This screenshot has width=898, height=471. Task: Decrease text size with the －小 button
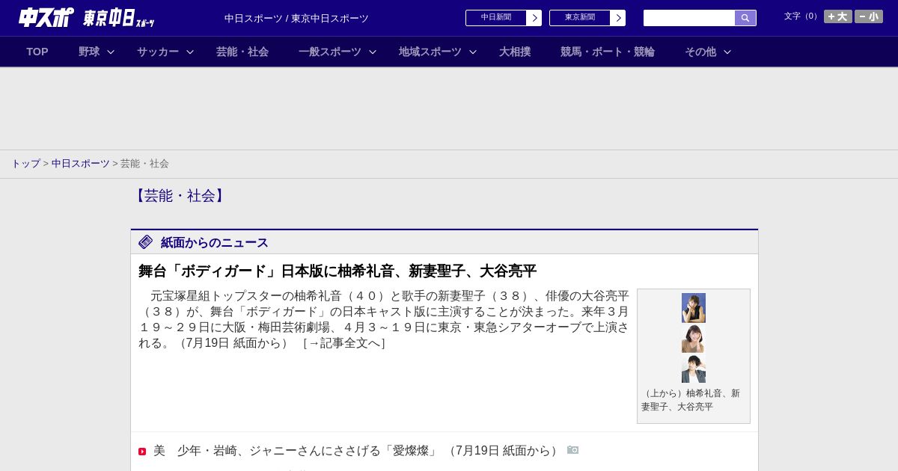pyautogui.click(x=869, y=16)
